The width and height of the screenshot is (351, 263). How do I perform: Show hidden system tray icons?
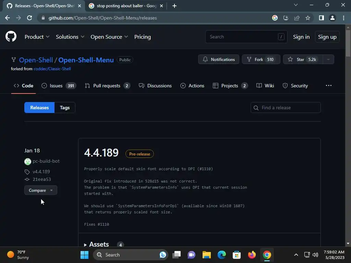(296, 255)
